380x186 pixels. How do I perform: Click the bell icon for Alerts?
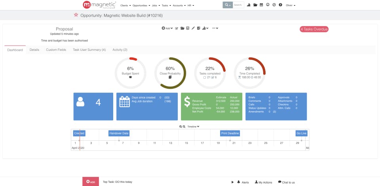tap(238, 182)
